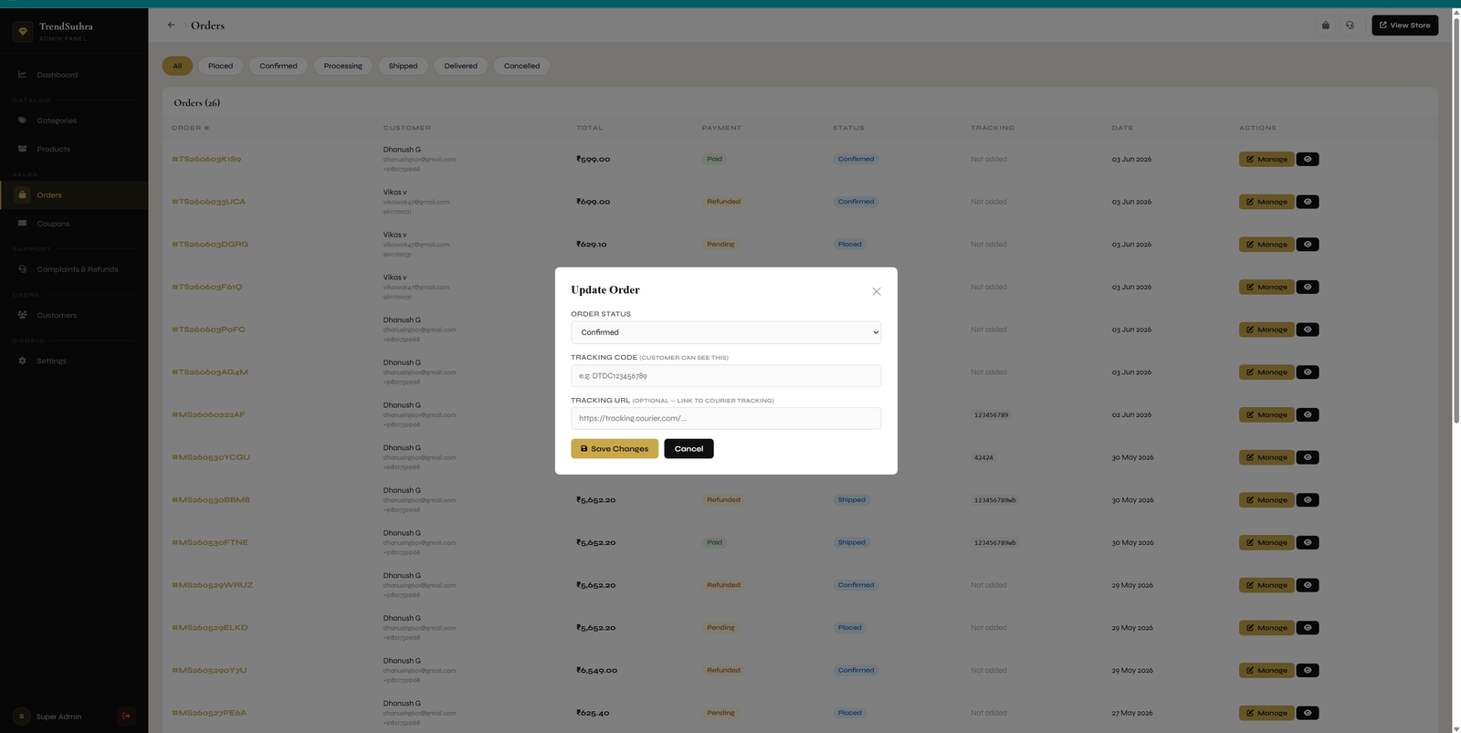Click the page vertical scrollbar
Viewport: 1461px width, 733px height.
(1456, 219)
